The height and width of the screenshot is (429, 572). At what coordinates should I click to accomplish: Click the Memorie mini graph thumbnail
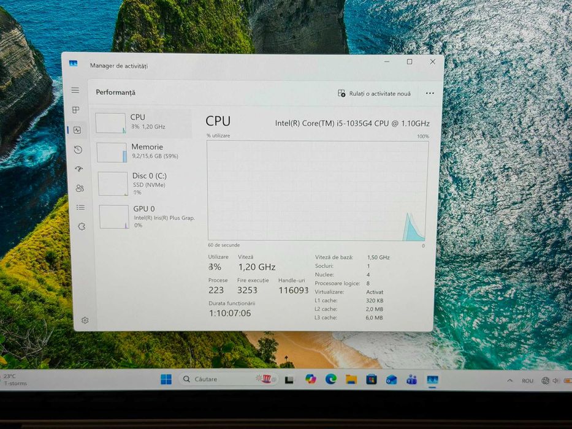112,153
